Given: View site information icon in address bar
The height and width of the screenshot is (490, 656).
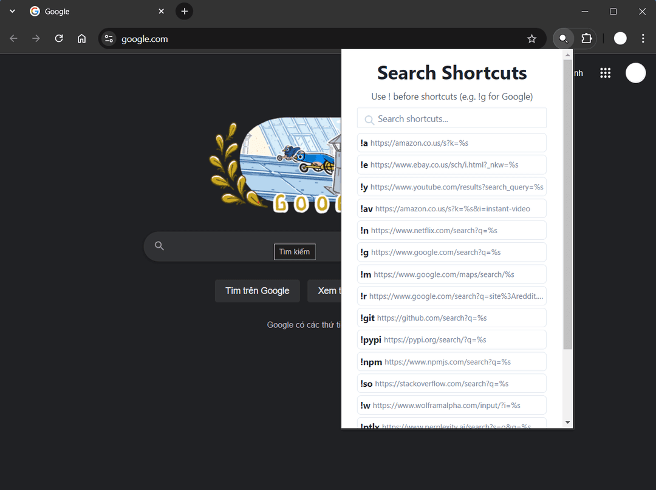Looking at the screenshot, I should pos(109,39).
